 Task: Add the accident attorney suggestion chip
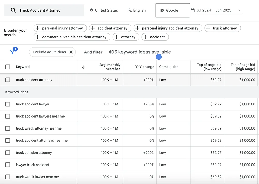pos(110,28)
